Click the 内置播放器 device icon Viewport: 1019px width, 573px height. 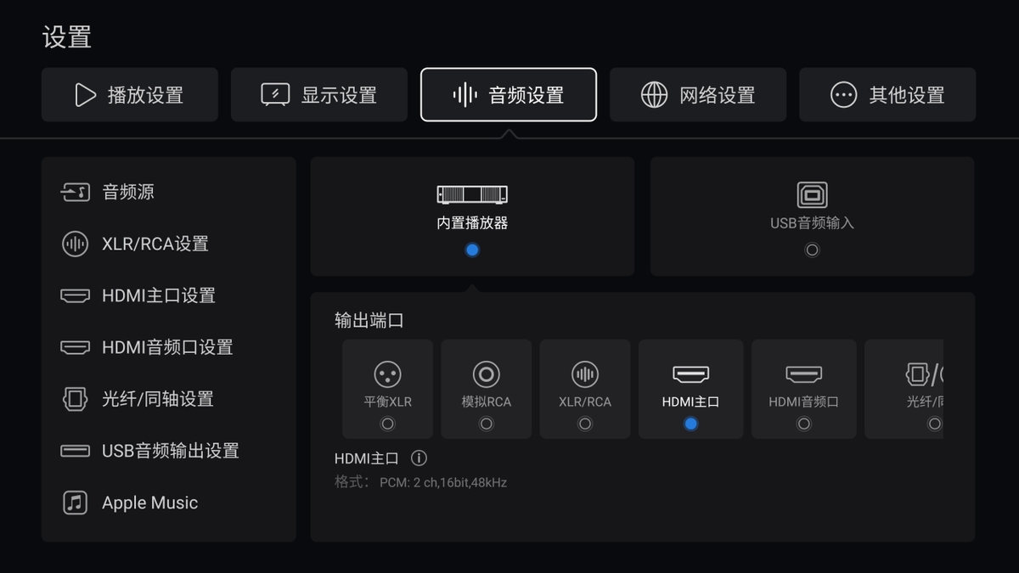point(472,194)
